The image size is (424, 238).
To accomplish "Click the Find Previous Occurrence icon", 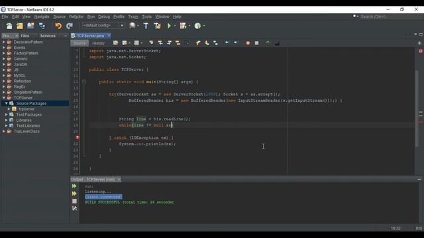I will [x=160, y=43].
